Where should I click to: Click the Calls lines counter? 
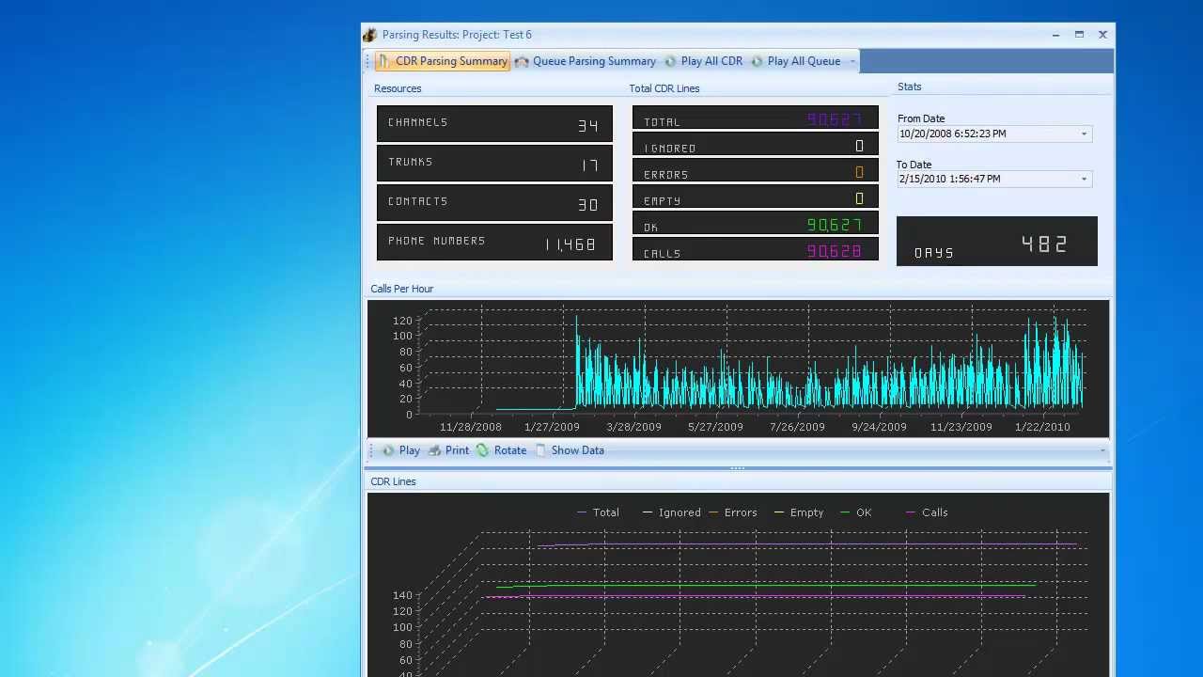pyautogui.click(x=756, y=249)
